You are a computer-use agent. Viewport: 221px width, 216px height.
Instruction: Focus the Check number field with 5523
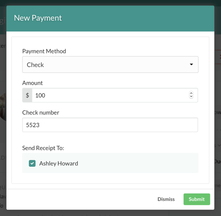click(110, 125)
